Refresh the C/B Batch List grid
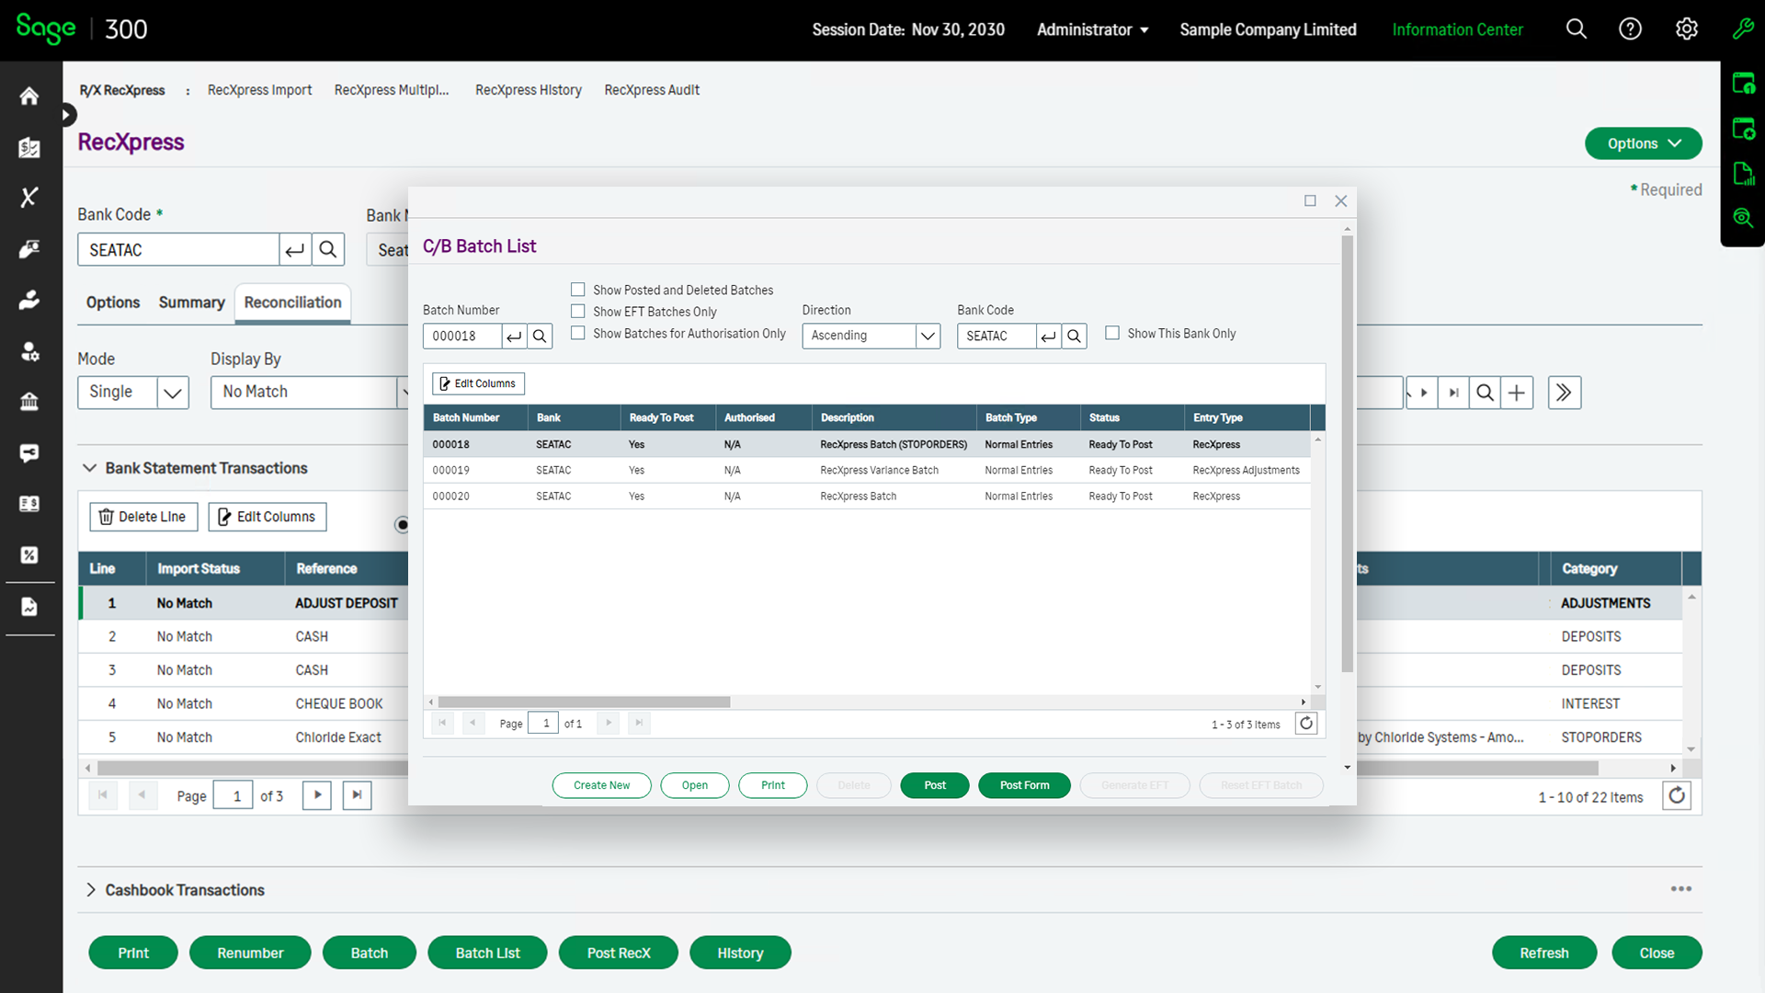 pos(1306,724)
